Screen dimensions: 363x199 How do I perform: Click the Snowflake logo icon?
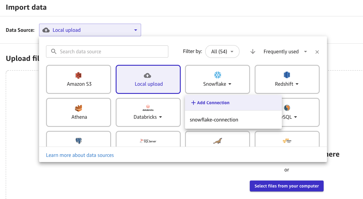(x=218, y=75)
